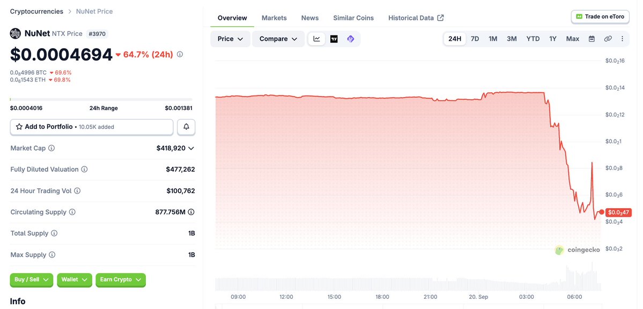Copy chart link icon
The image size is (643, 309).
pyautogui.click(x=608, y=39)
